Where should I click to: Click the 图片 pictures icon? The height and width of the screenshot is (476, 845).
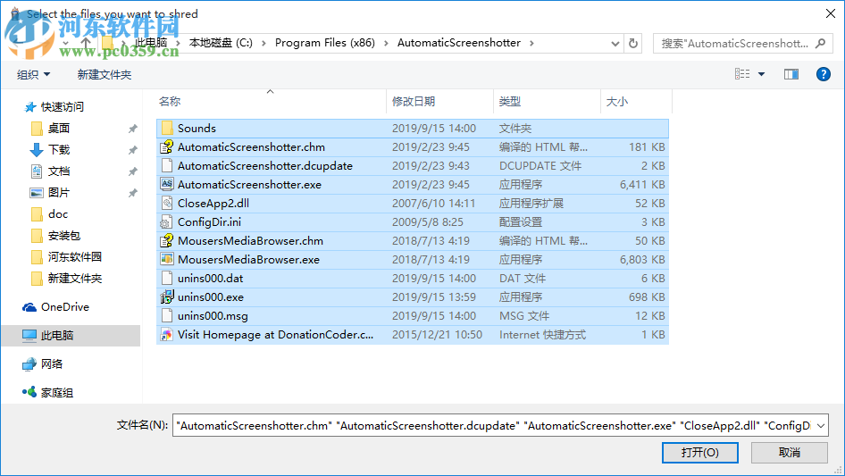pos(36,192)
